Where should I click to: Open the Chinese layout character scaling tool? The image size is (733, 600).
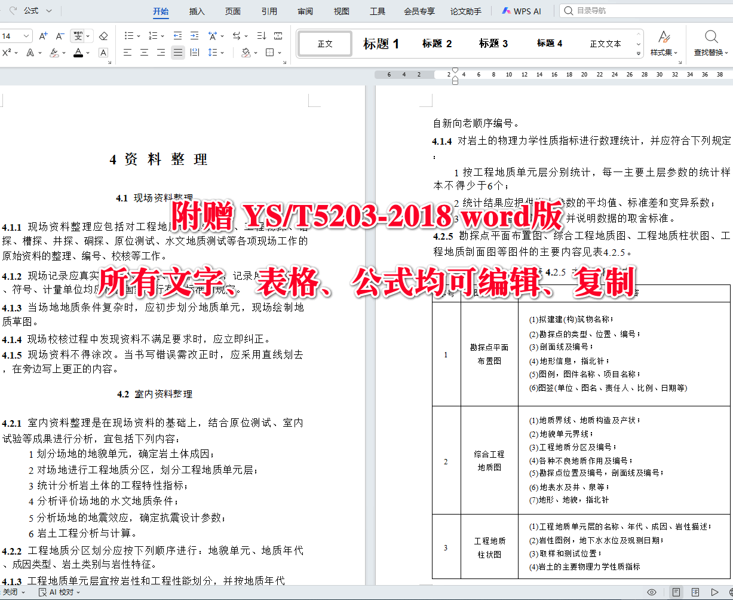213,36
